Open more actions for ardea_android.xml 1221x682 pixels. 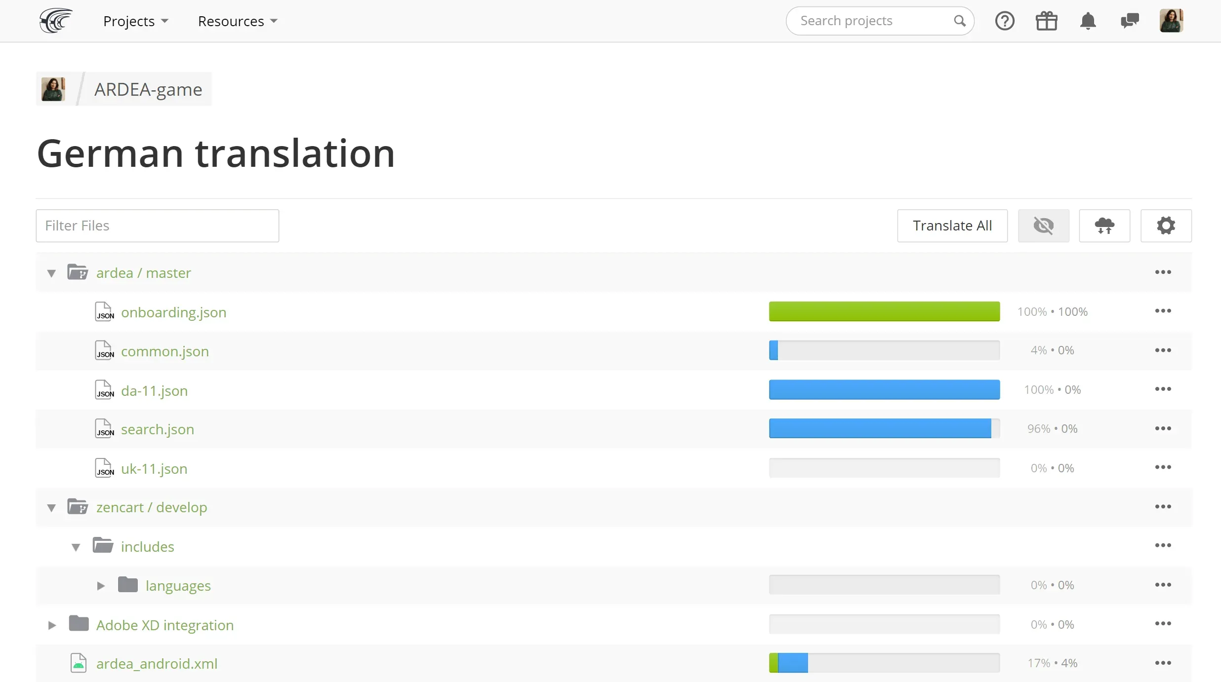point(1163,663)
